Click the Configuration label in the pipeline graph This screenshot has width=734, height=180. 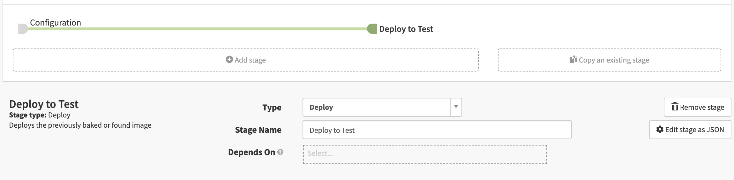(56, 23)
